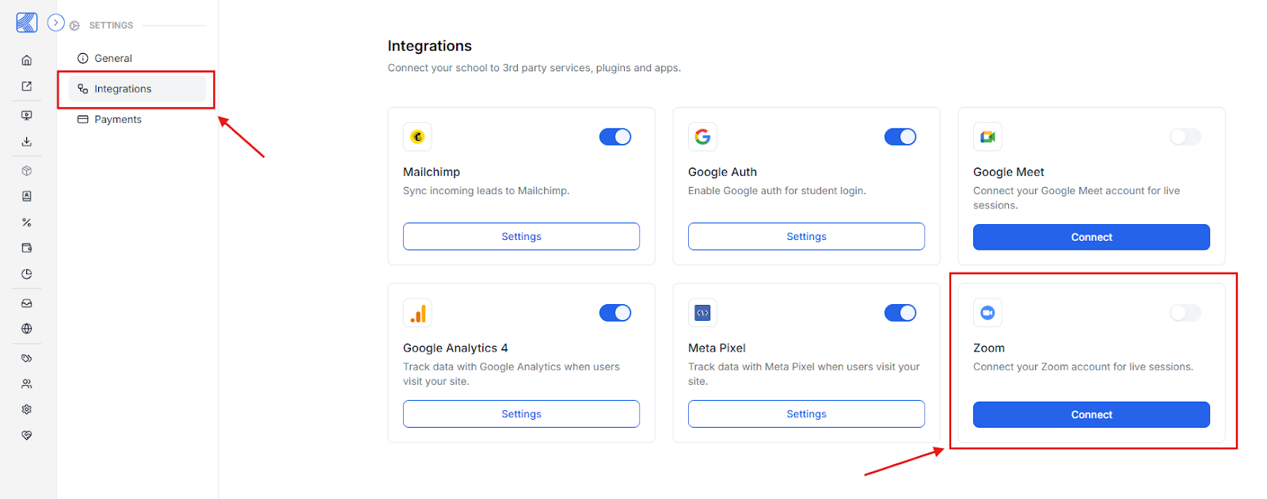Select the Integrations menu item
Screen dimensions: 1267x499
click(x=137, y=89)
